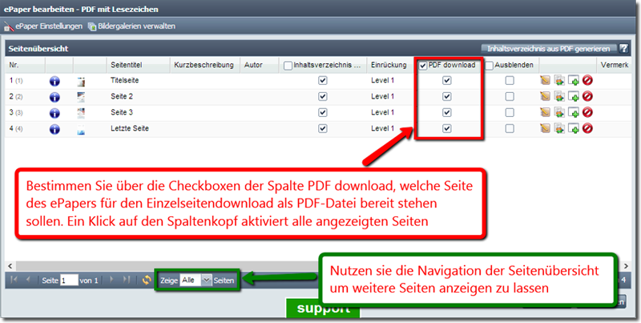Click the edit notepad icon for Seite 3
This screenshot has height=323, width=641.
pos(545,112)
